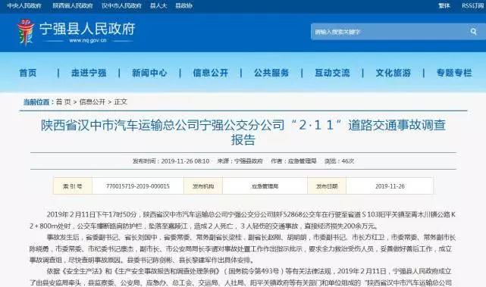Image resolution: width=486 pixels, height=287 pixels.
Task: Click the view count 浏览：46次
Action: (340, 161)
